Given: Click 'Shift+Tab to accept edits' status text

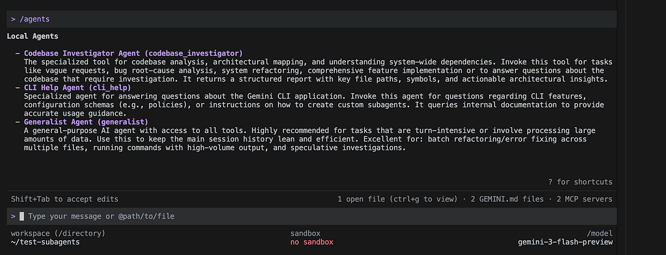Looking at the screenshot, I should tap(64, 199).
